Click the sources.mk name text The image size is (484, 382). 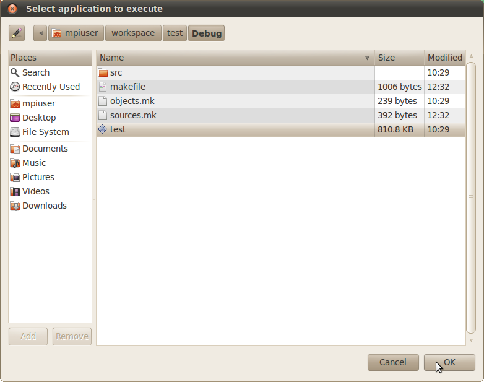[133, 115]
